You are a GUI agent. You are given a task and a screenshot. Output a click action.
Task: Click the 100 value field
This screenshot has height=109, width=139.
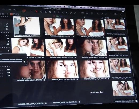click(9, 70)
